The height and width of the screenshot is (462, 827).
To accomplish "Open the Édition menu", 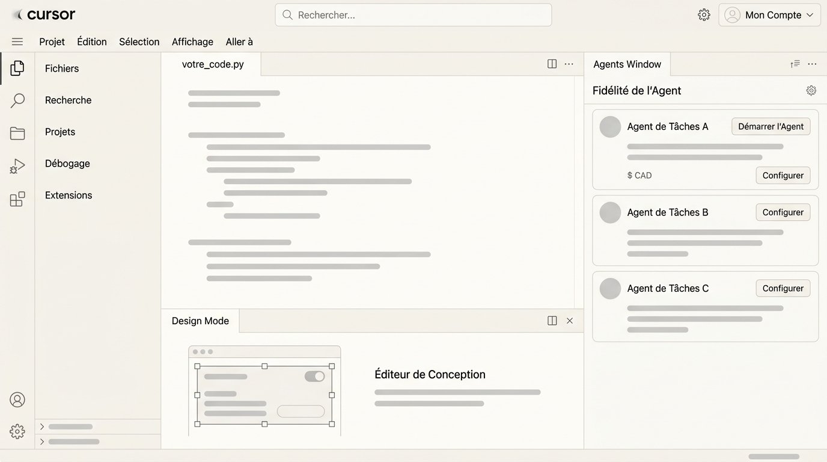I will tap(92, 42).
